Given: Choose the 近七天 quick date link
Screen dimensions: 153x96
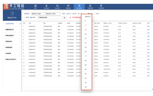Looking at the screenshot, I should [74, 14].
